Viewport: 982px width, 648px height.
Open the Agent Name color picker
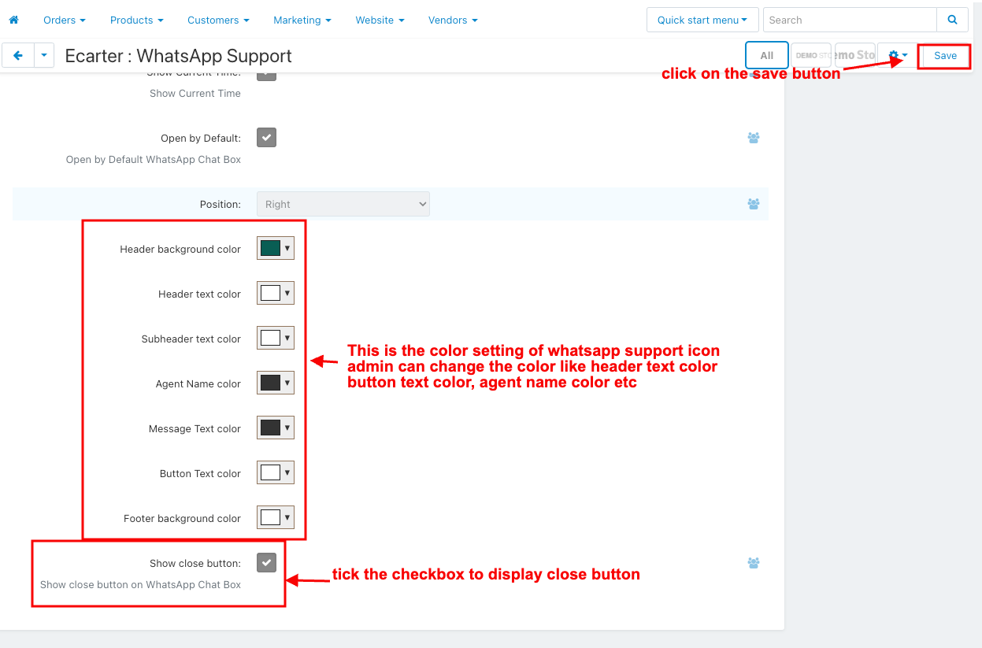click(x=275, y=383)
